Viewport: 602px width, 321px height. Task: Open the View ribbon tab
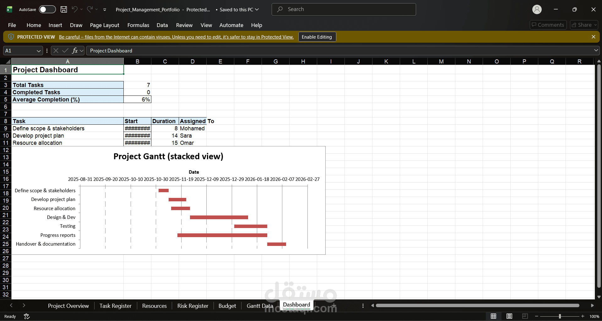[x=206, y=25]
